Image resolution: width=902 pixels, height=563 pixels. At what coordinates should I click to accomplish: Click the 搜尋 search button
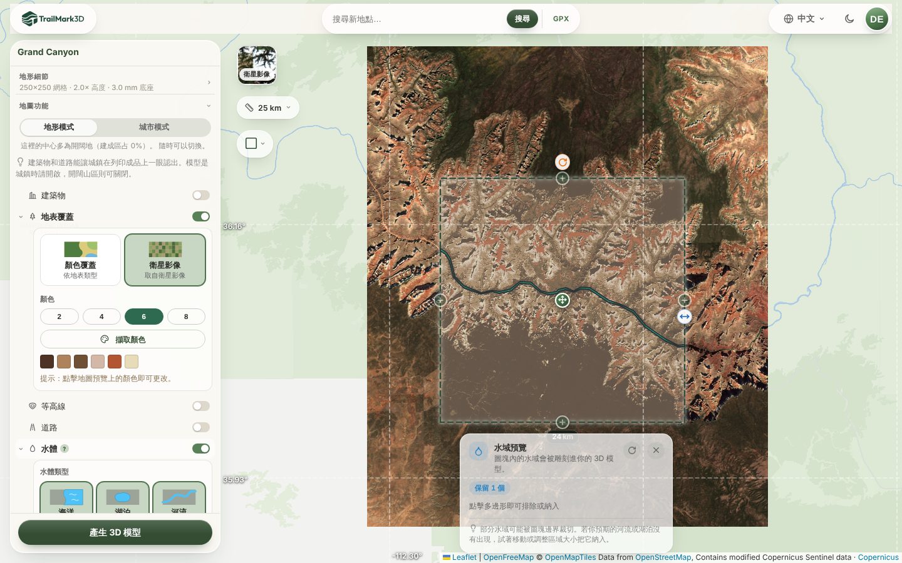(522, 19)
